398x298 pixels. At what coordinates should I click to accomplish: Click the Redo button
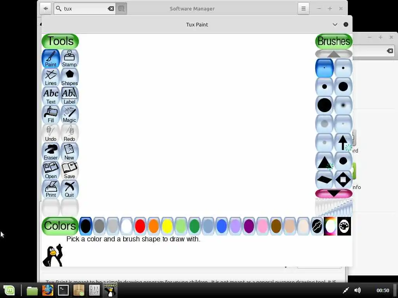[70, 133]
